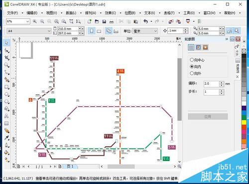
Task: Pick the green palette swatch
Action: [244, 117]
